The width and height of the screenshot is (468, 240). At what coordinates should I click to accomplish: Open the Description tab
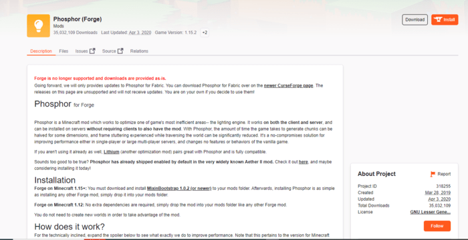click(x=41, y=51)
